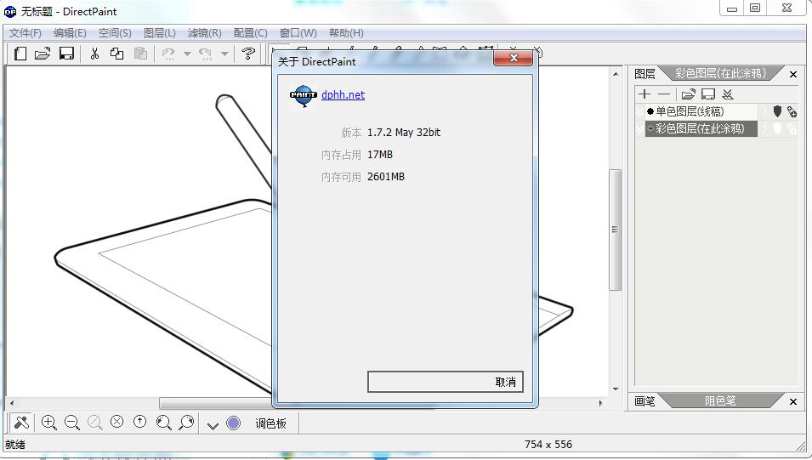
Task: Click the circled up-arrow view icon
Action: pos(139,422)
